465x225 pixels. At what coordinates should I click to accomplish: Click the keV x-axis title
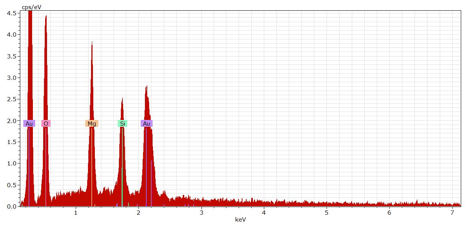[x=241, y=220]
